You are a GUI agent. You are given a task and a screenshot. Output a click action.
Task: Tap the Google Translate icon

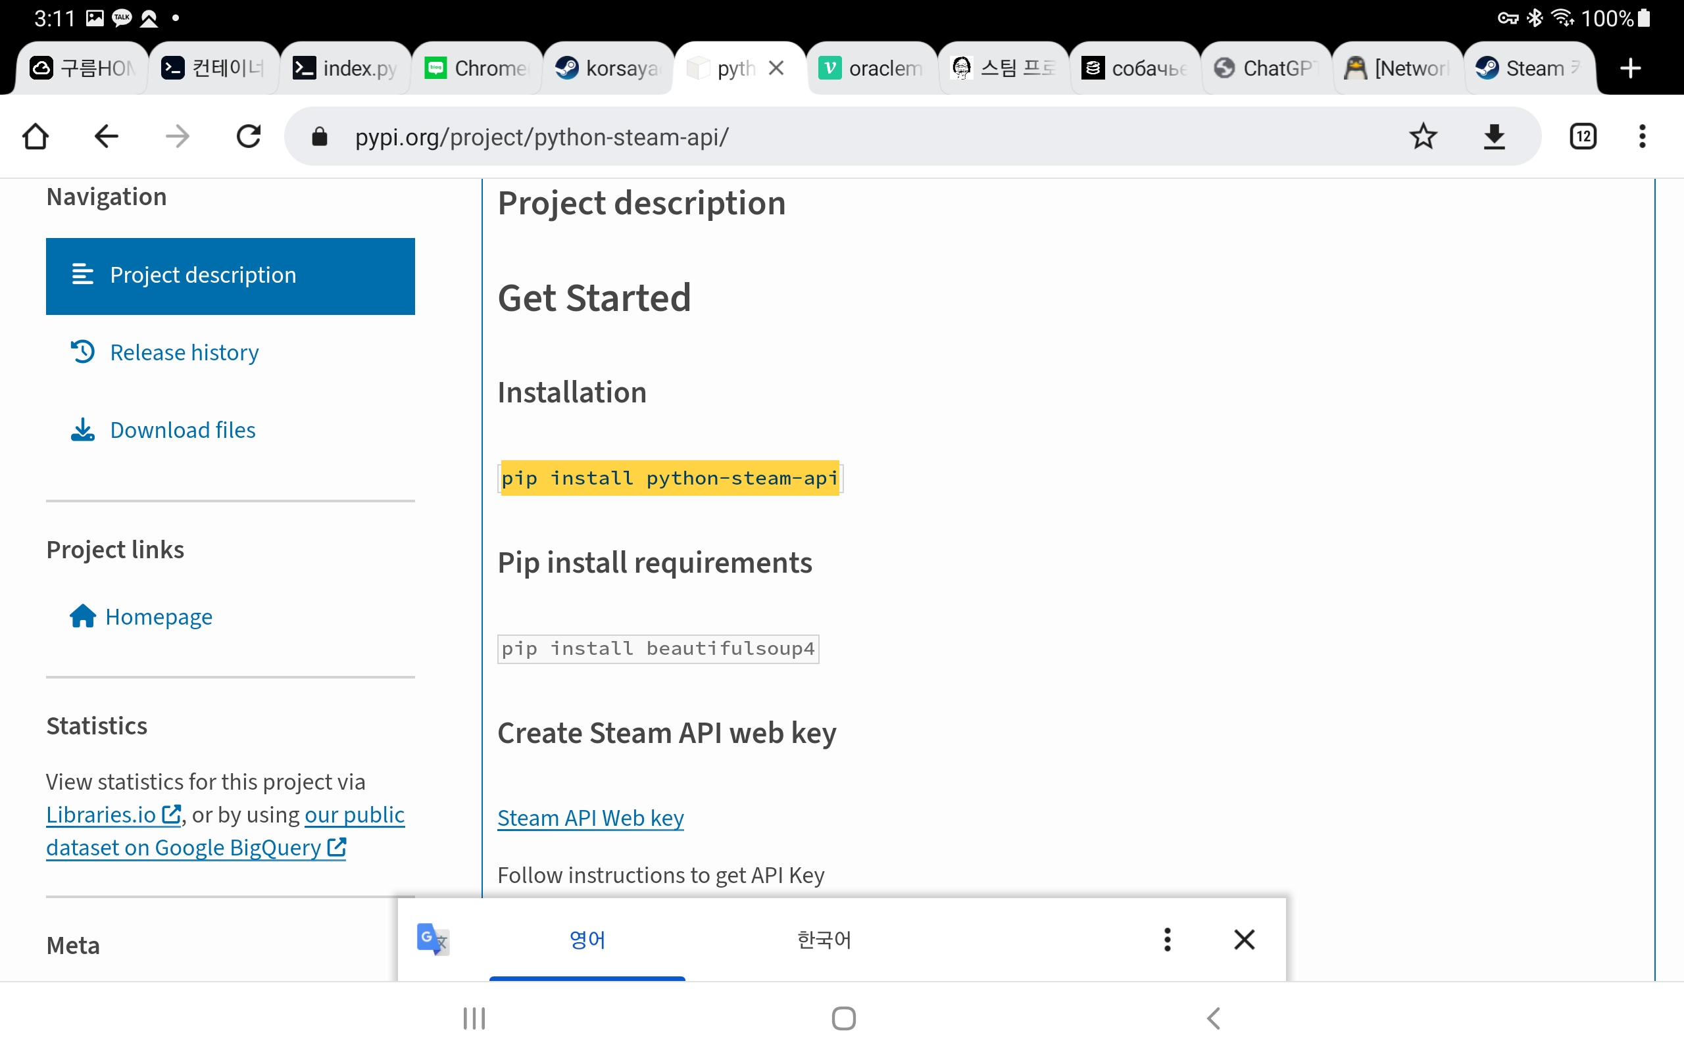433,940
